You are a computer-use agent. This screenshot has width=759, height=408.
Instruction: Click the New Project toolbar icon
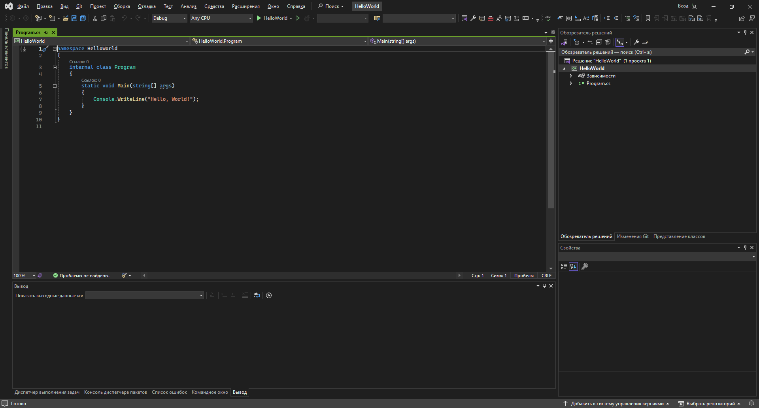(38, 18)
